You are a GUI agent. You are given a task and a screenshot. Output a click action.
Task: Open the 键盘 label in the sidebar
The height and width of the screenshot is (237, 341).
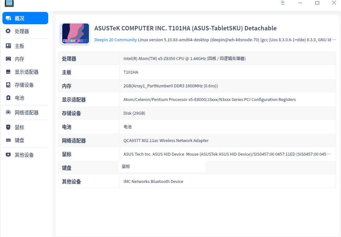[x=19, y=140]
